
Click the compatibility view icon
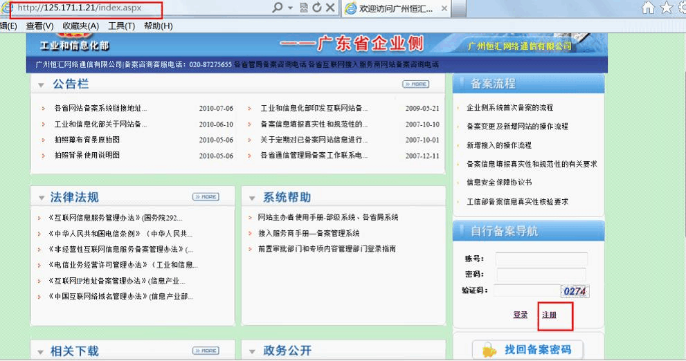click(x=305, y=8)
